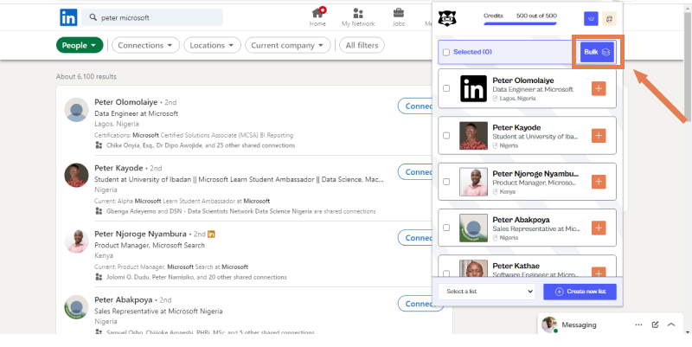Open Peter Abakpoya name link in results
The image size is (692, 347).
[124, 299]
